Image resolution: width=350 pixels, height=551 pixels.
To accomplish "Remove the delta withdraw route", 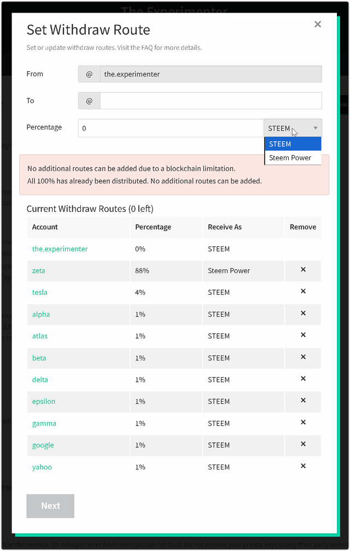I will (303, 379).
